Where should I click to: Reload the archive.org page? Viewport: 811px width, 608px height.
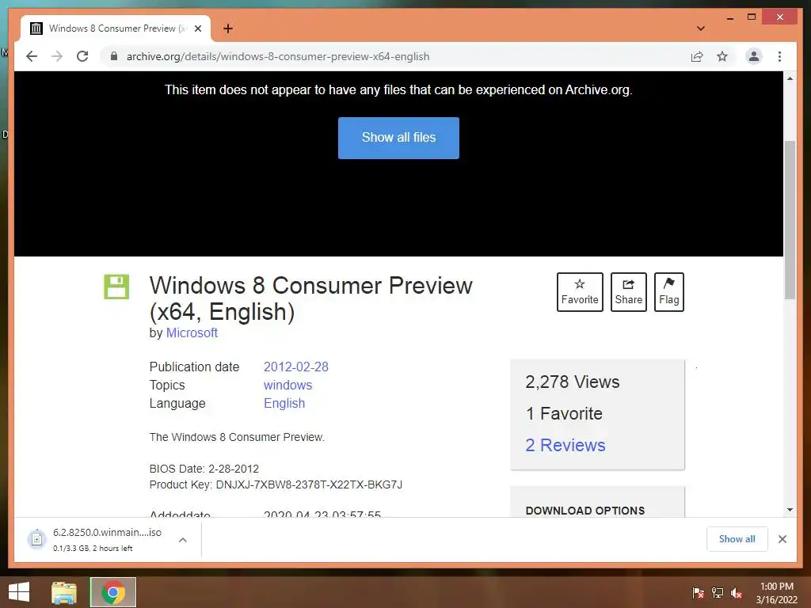pos(82,56)
